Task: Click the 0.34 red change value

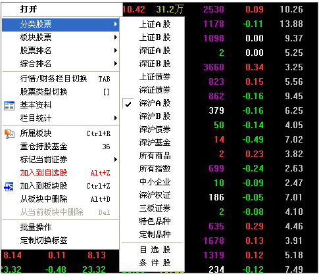Action: coord(255,67)
